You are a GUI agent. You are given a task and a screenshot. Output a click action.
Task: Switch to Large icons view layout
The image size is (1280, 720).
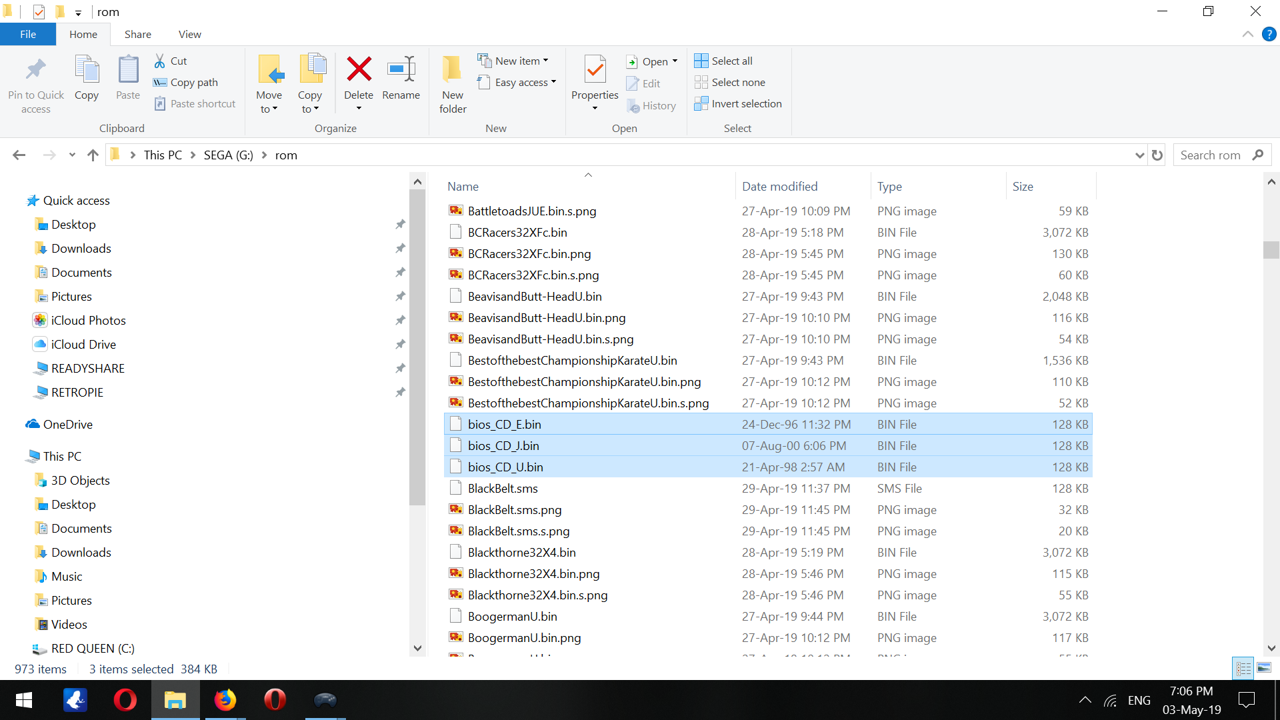point(1264,668)
